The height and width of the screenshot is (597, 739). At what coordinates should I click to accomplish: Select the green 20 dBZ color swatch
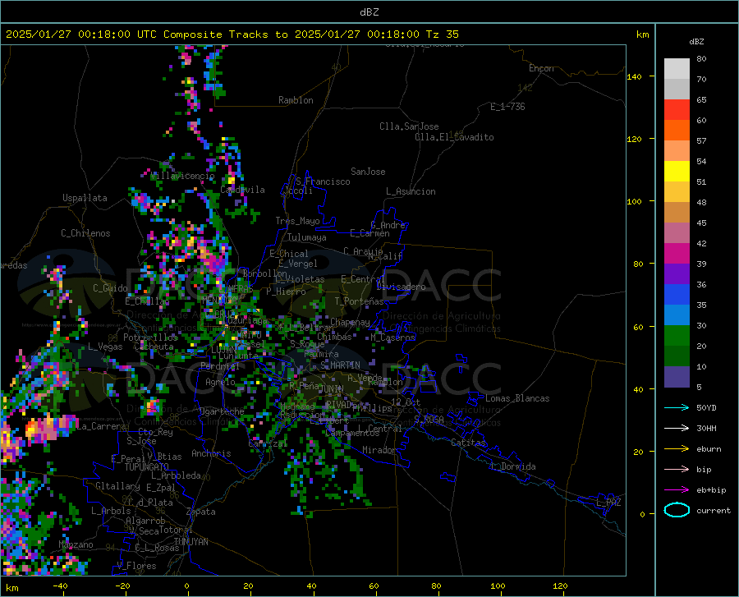coord(677,336)
